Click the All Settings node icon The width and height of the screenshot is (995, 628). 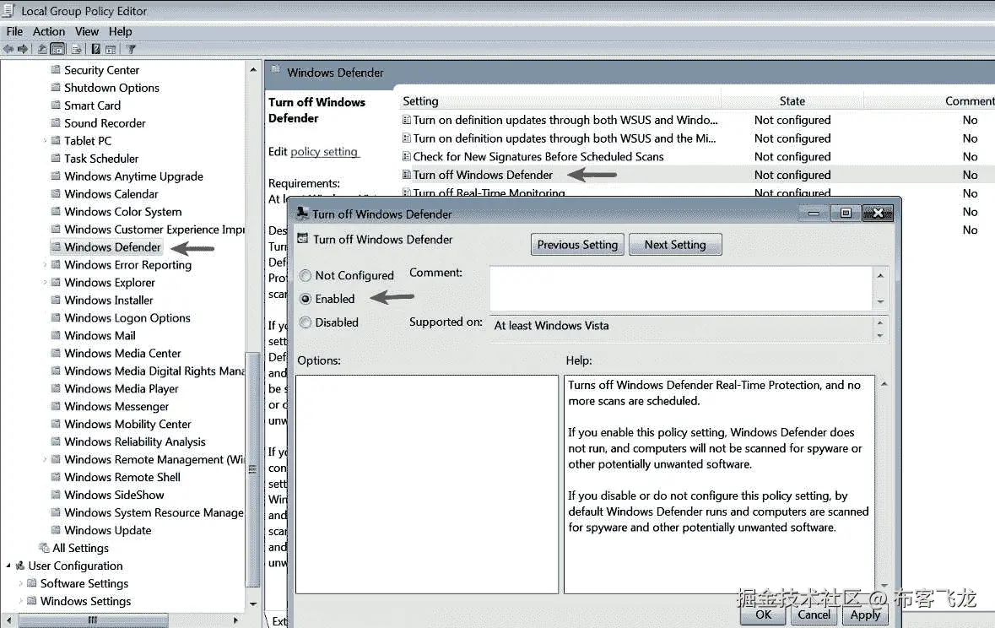(44, 547)
